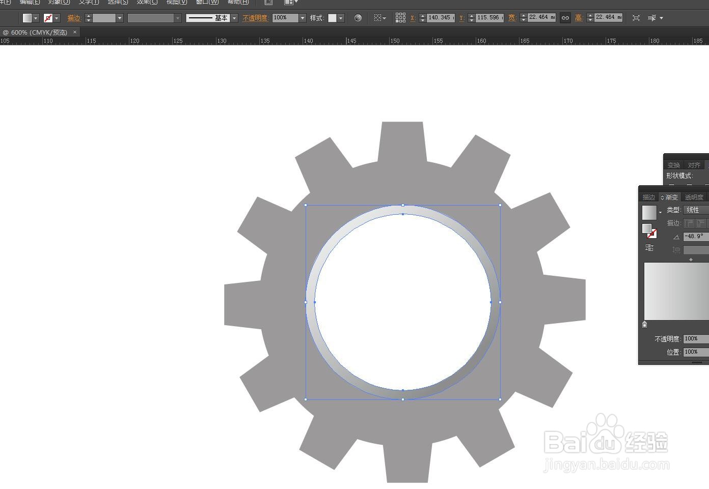Click the Y value stepper arrows
The width and height of the screenshot is (709, 489).
(471, 18)
